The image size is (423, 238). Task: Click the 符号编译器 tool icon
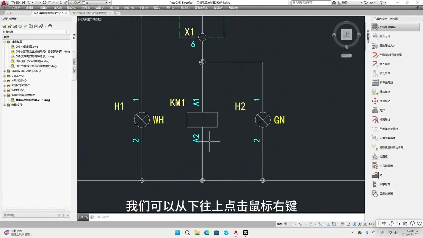tap(375, 166)
